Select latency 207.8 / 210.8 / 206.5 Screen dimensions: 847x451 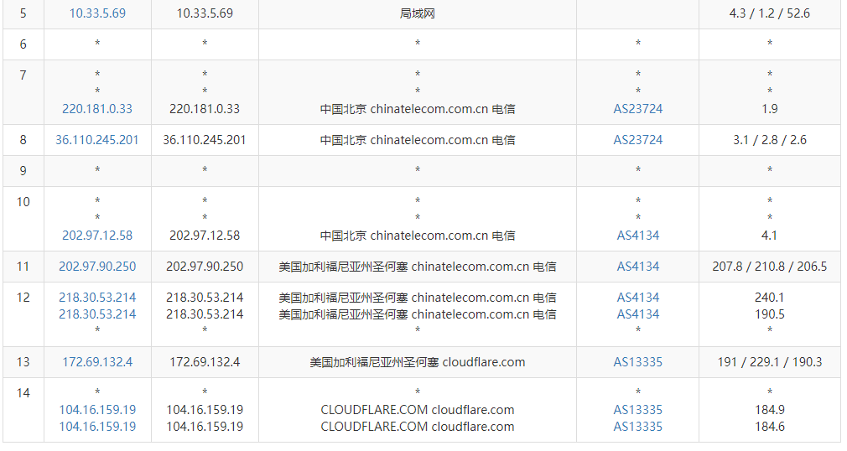(770, 267)
